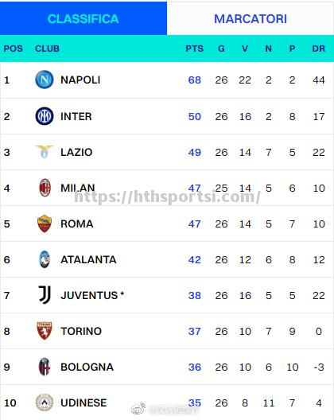The height and width of the screenshot is (420, 334).
Task: Click the DR column header
Action: 318,49
